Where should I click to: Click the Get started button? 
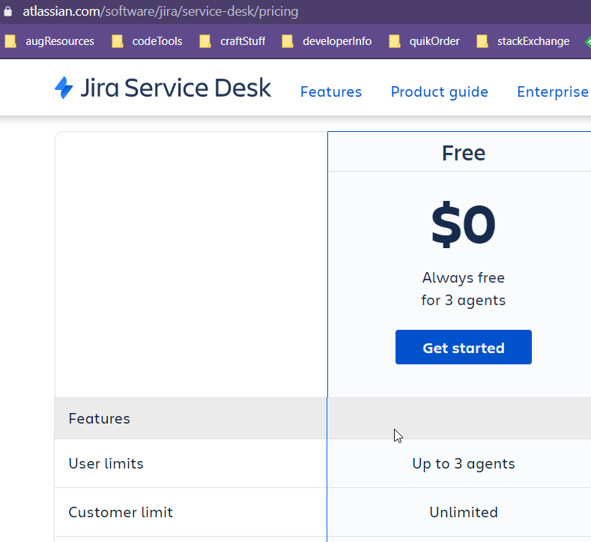(464, 347)
